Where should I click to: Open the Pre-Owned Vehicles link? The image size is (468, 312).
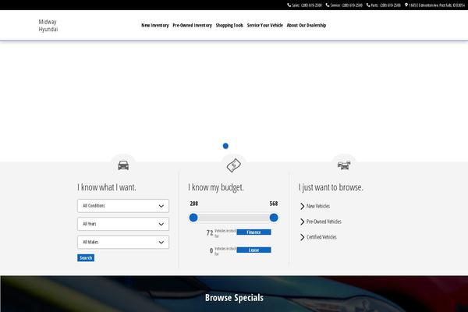pyautogui.click(x=324, y=222)
